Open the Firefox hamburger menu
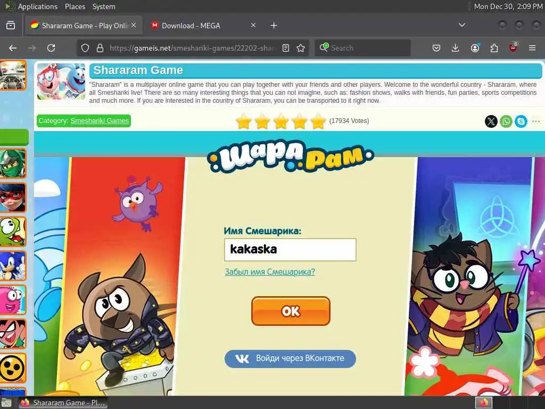Viewport: 545px width, 409px height. pyautogui.click(x=532, y=48)
